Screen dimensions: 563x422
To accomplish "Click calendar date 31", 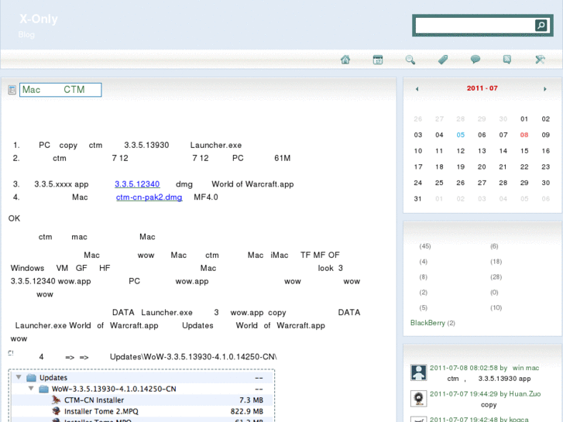I will point(417,198).
